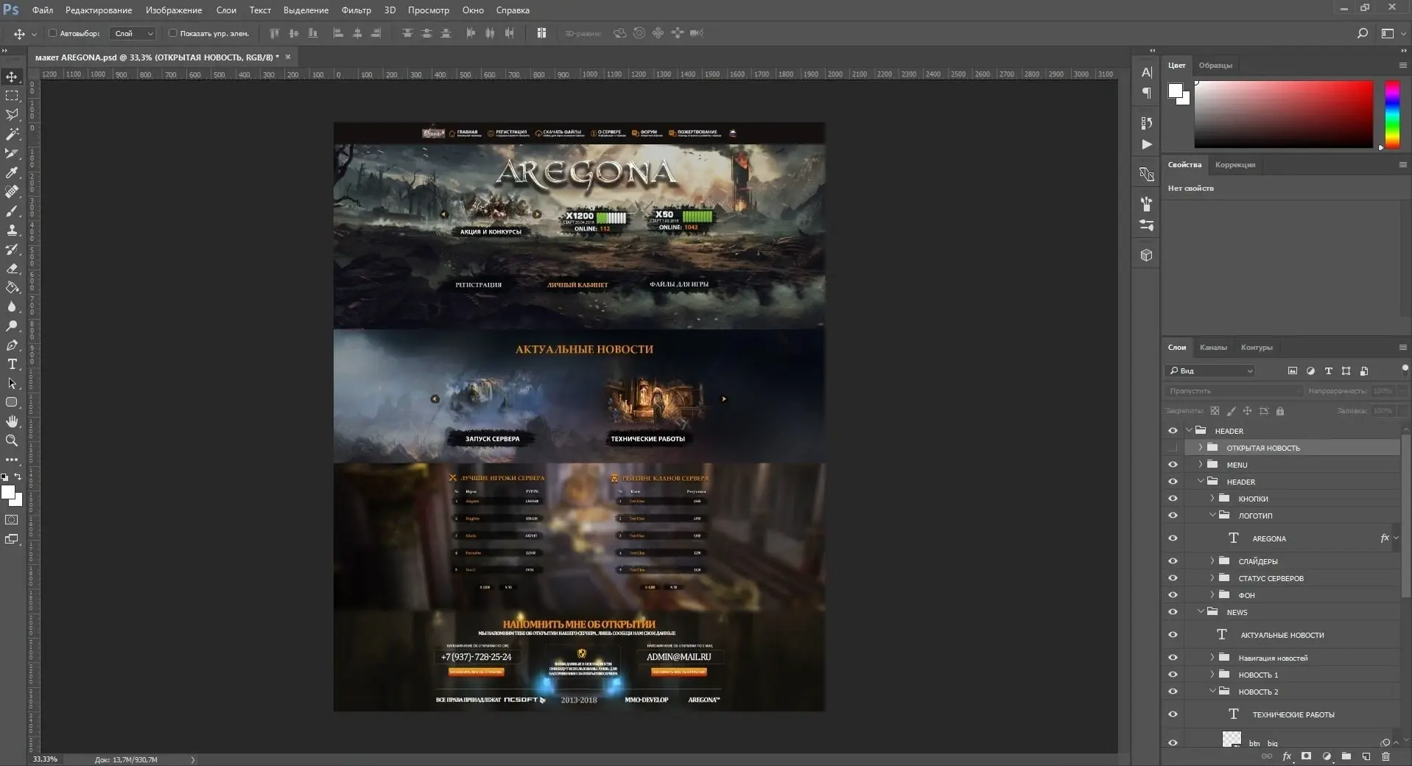Open the 3D panel cube icon
Image resolution: width=1412 pixels, height=766 pixels.
click(x=1146, y=255)
